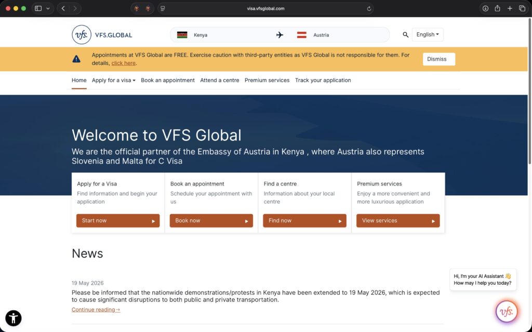Open Book an appointment nav item
532x332 pixels.
click(168, 81)
